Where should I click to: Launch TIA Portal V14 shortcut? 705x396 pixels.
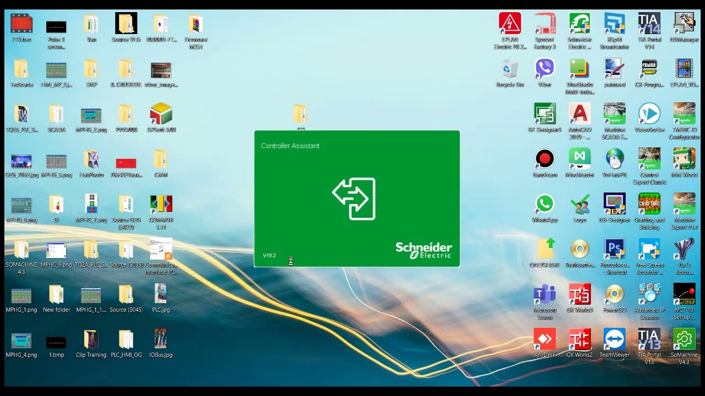[649, 24]
